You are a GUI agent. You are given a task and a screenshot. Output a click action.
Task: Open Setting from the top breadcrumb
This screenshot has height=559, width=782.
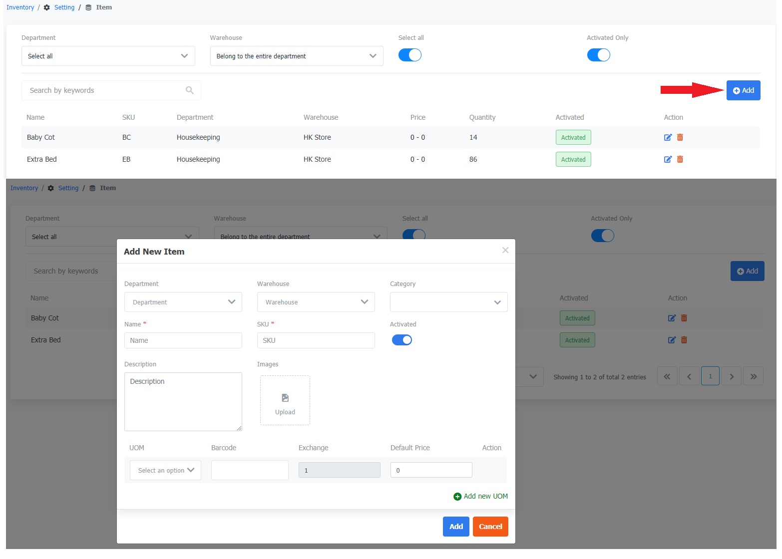(x=64, y=7)
